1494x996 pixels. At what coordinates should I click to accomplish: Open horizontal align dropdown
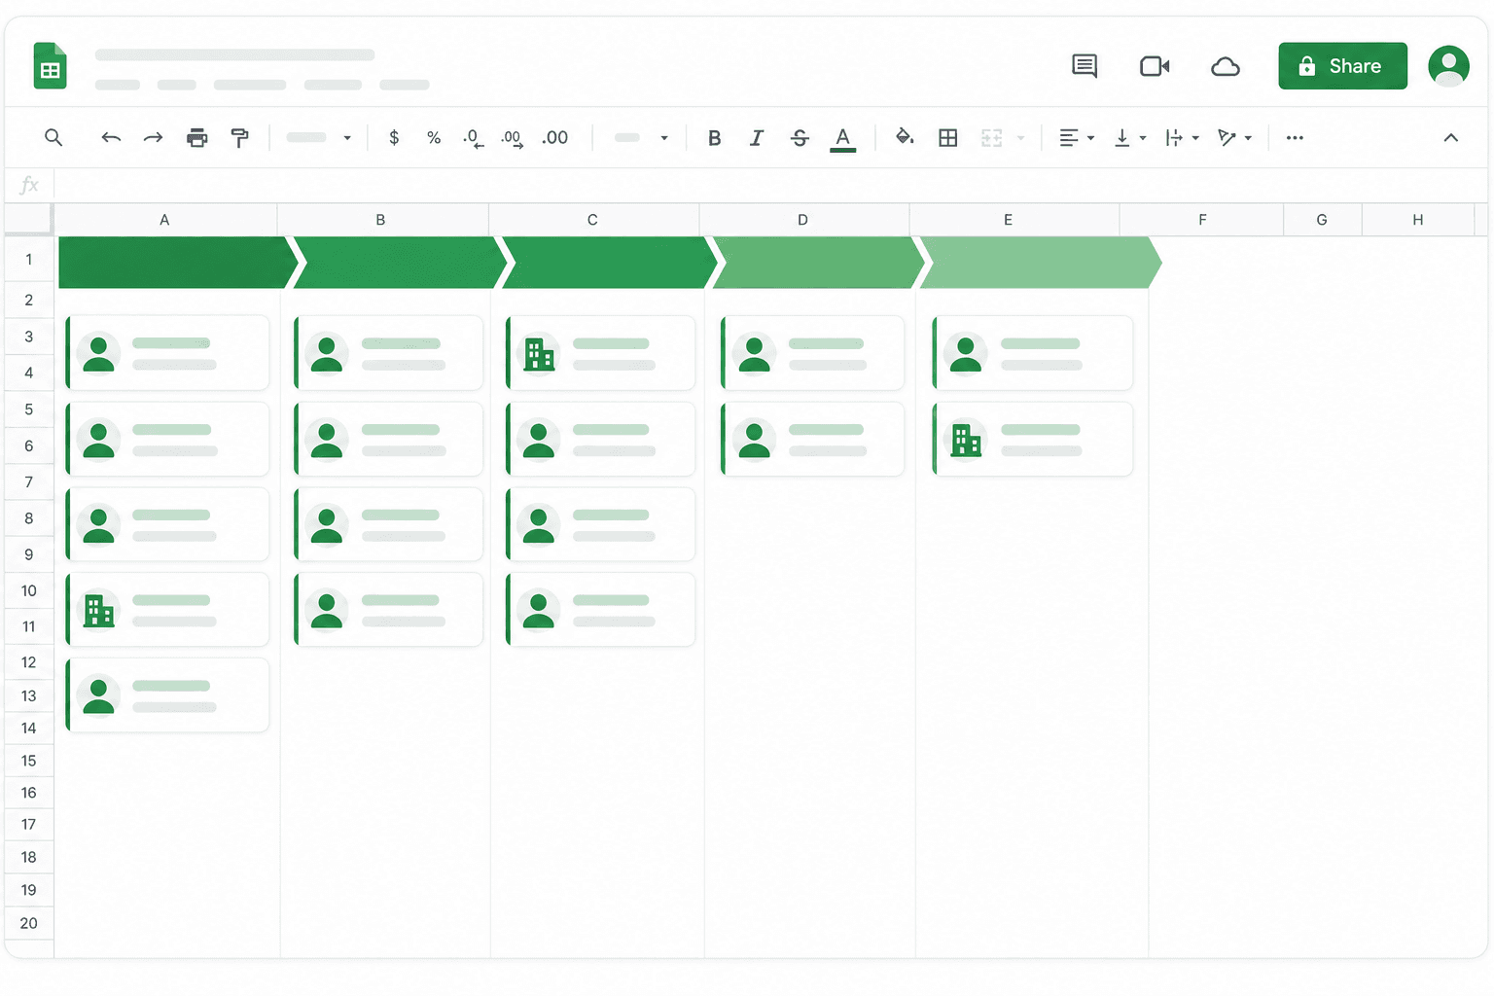(x=1077, y=138)
